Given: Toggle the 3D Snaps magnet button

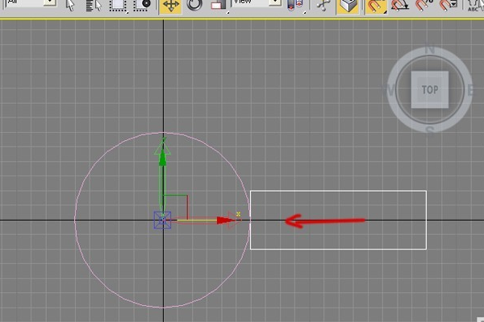Looking at the screenshot, I should [x=376, y=6].
